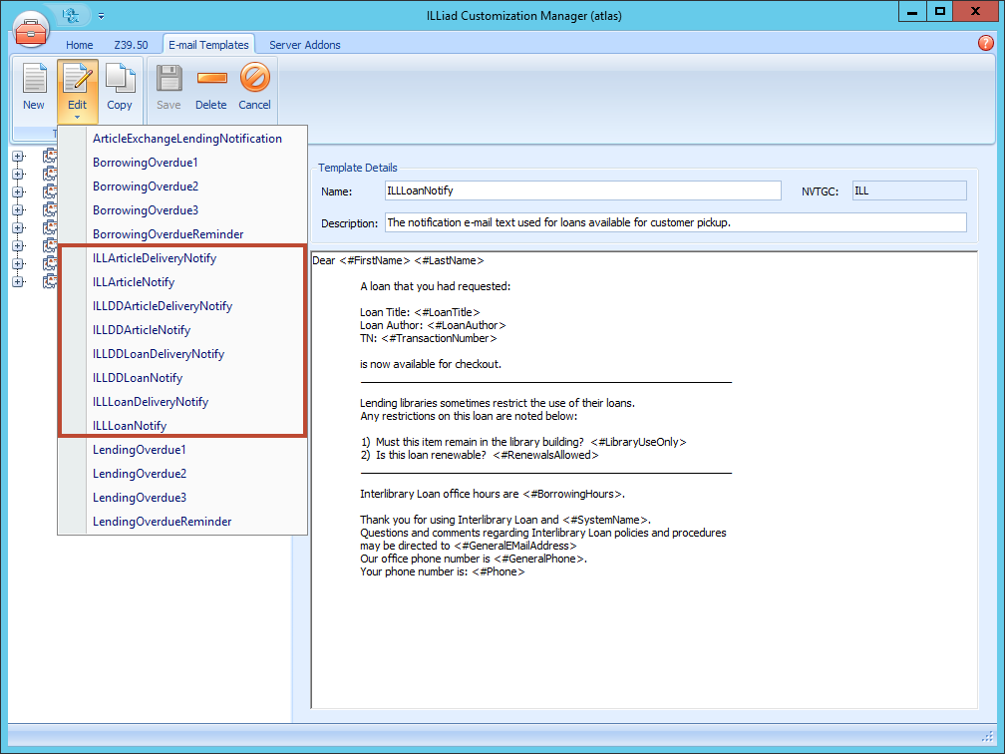
Task: Click the Save floppy disk icon
Action: point(168,86)
